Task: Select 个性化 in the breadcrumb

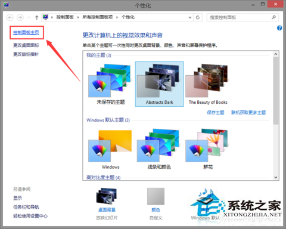Action: point(128,17)
